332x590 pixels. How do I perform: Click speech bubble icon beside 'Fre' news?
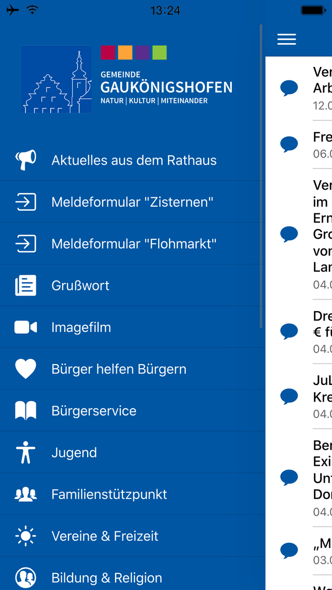click(x=289, y=144)
